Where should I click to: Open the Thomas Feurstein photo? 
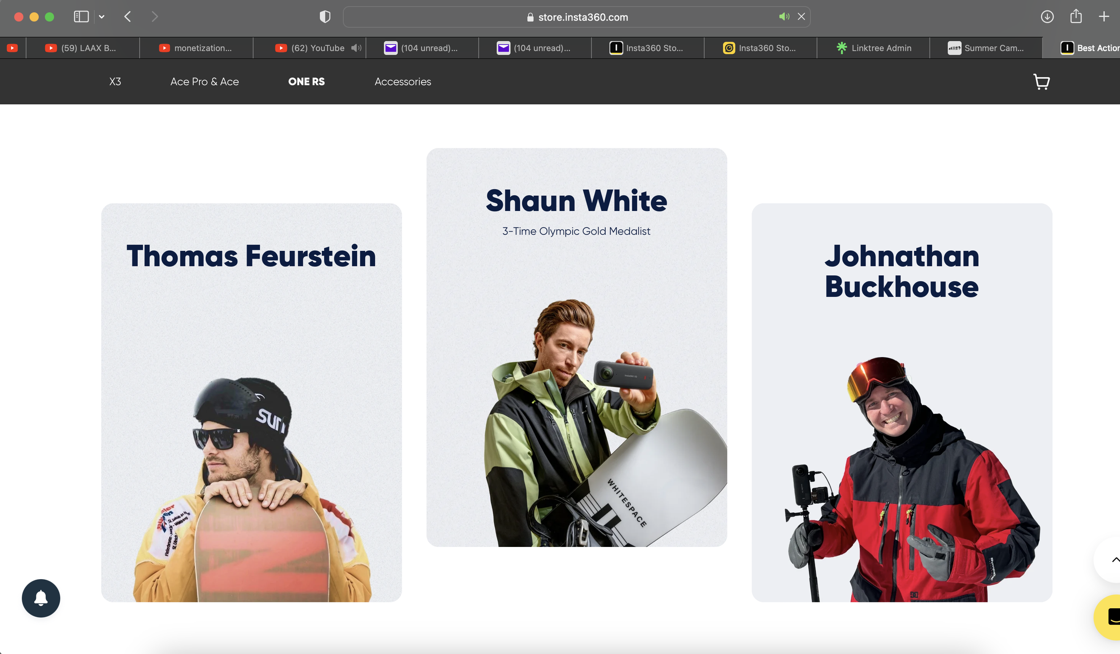click(x=252, y=490)
